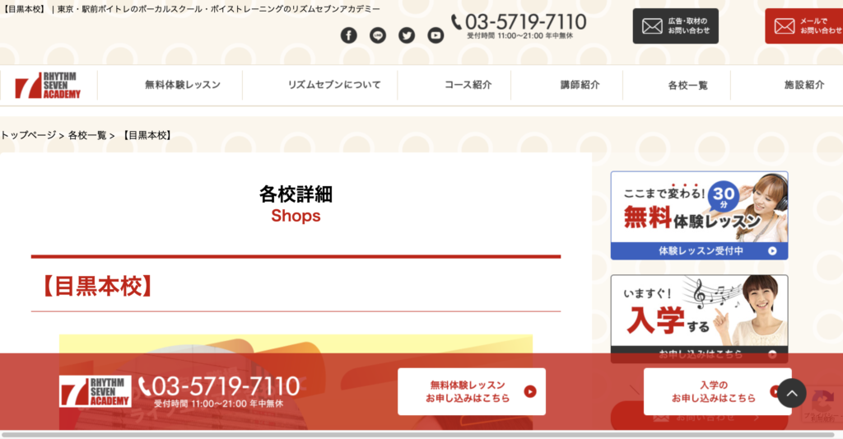Viewport: 843px width, 439px height.
Task: Click the トップページ breadcrumb link
Action: (x=28, y=135)
